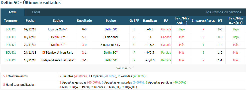This screenshot has width=247, height=90.
Task: Click the 3-0 match result link
Action: pyautogui.click(x=84, y=45)
